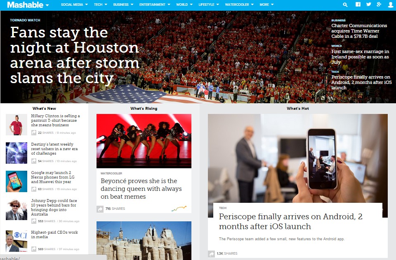This screenshot has height=260, width=396.
Task: Share the Destiny weekly reset article icon
Action: pos(34,161)
